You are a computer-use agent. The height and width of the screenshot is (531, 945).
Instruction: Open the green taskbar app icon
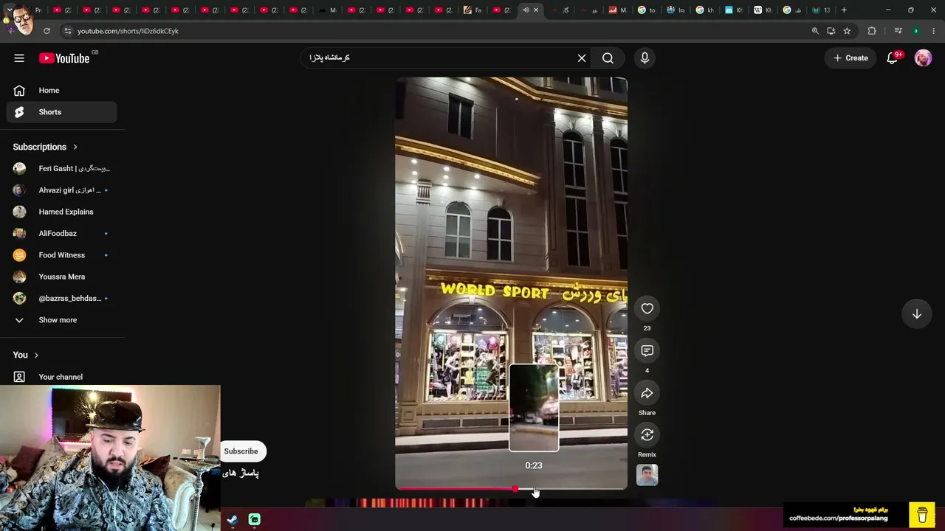click(254, 520)
